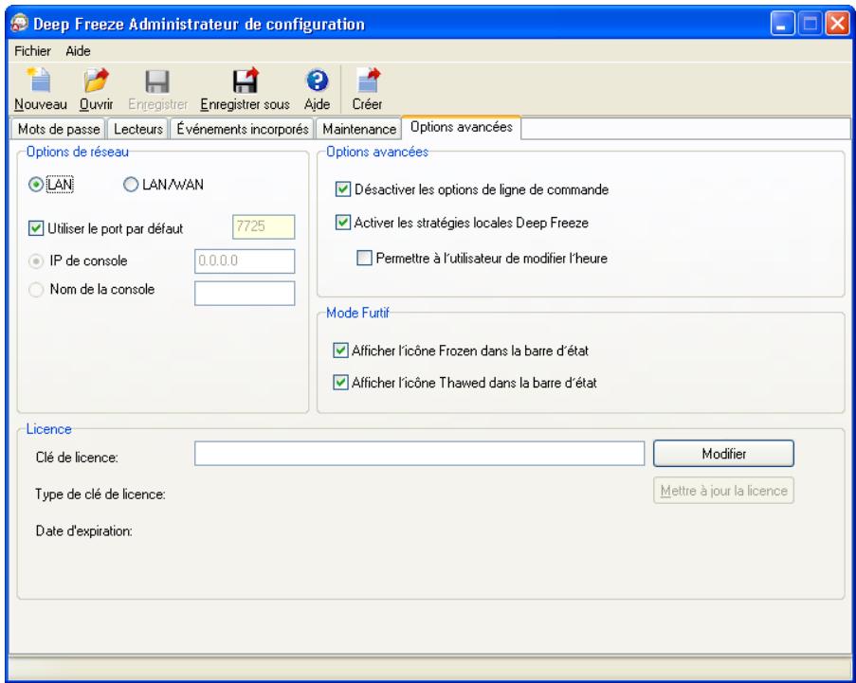This screenshot has height=683, width=856.
Task: Uncheck Afficher l'icône Thawed dans la barre d'état
Action: [340, 383]
